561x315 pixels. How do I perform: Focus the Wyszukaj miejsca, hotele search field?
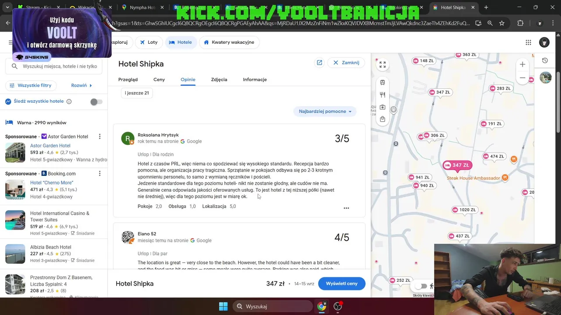tap(54, 66)
